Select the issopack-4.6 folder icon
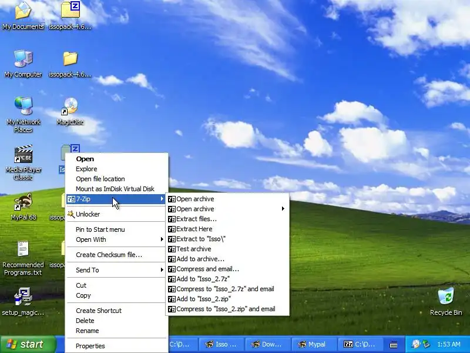This screenshot has width=470, height=353. pyautogui.click(x=70, y=64)
